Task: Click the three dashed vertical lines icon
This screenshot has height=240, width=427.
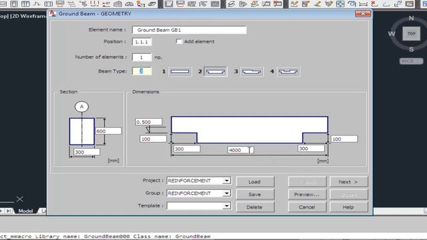Action: click(x=95, y=4)
